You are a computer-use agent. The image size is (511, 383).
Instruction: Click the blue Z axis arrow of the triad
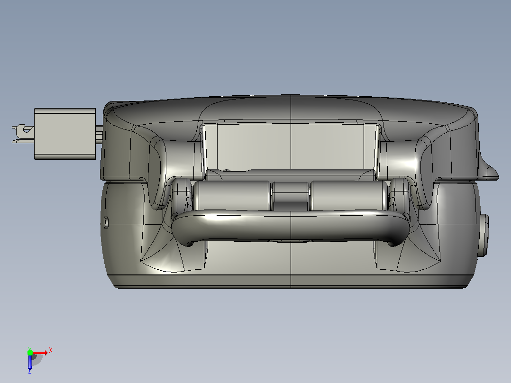[30, 363]
